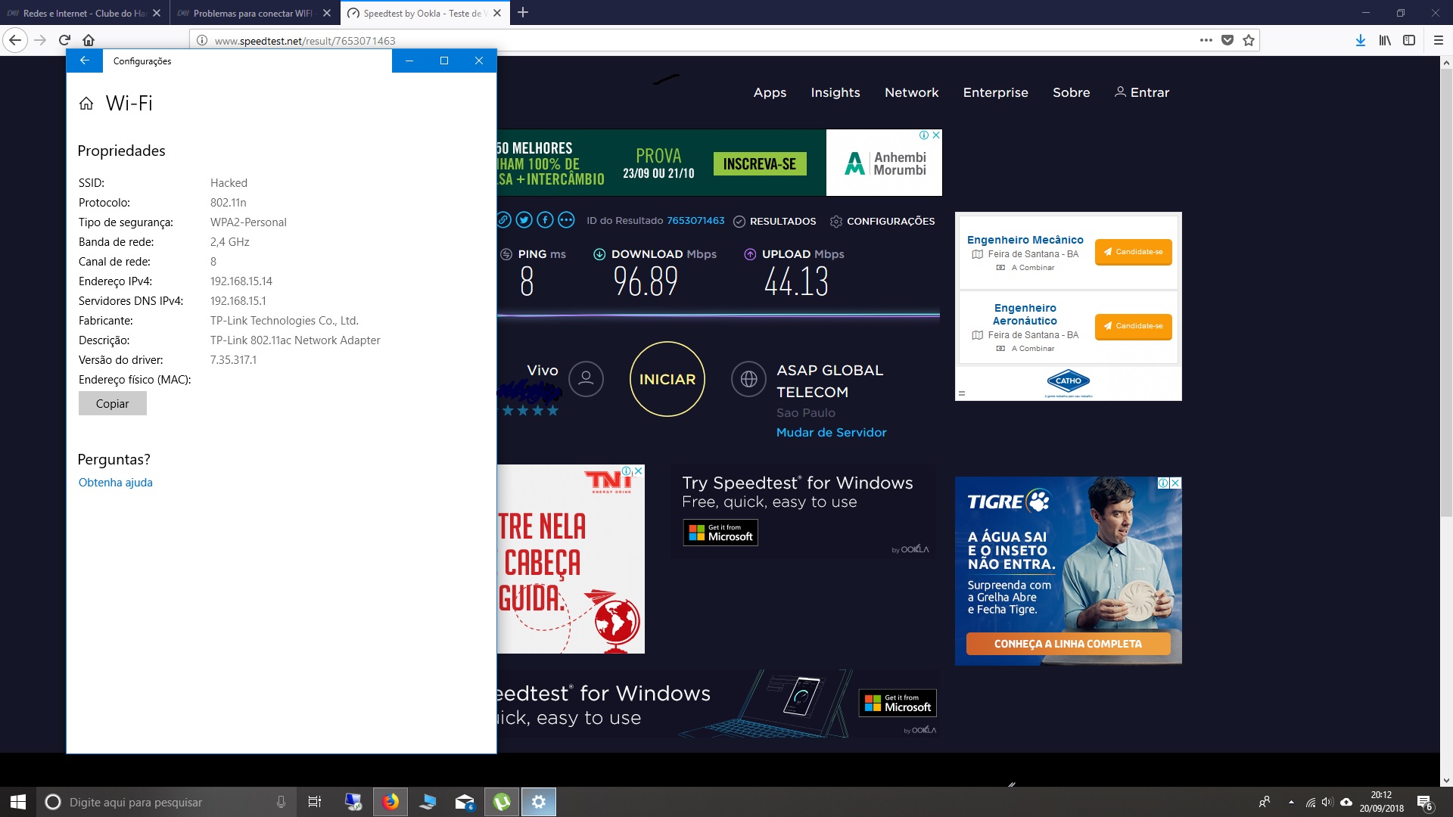Open the Insights menu item
The height and width of the screenshot is (817, 1453).
pyautogui.click(x=835, y=92)
